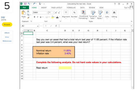Open the font name Calibri dropdown

click(47, 12)
